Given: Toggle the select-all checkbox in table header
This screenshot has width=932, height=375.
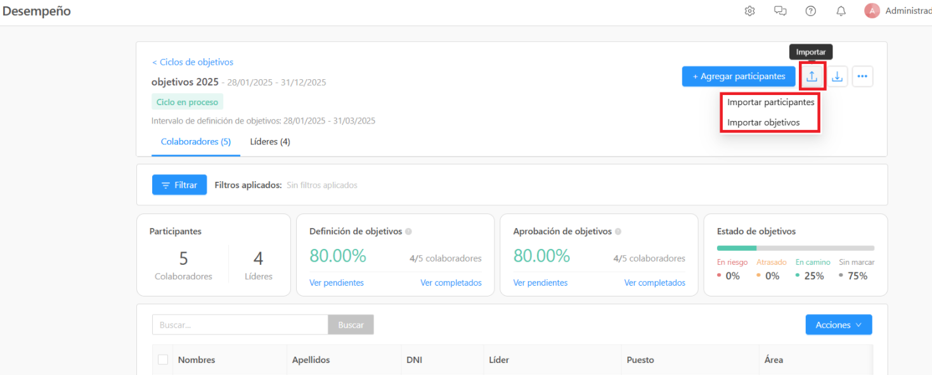Looking at the screenshot, I should [x=163, y=359].
